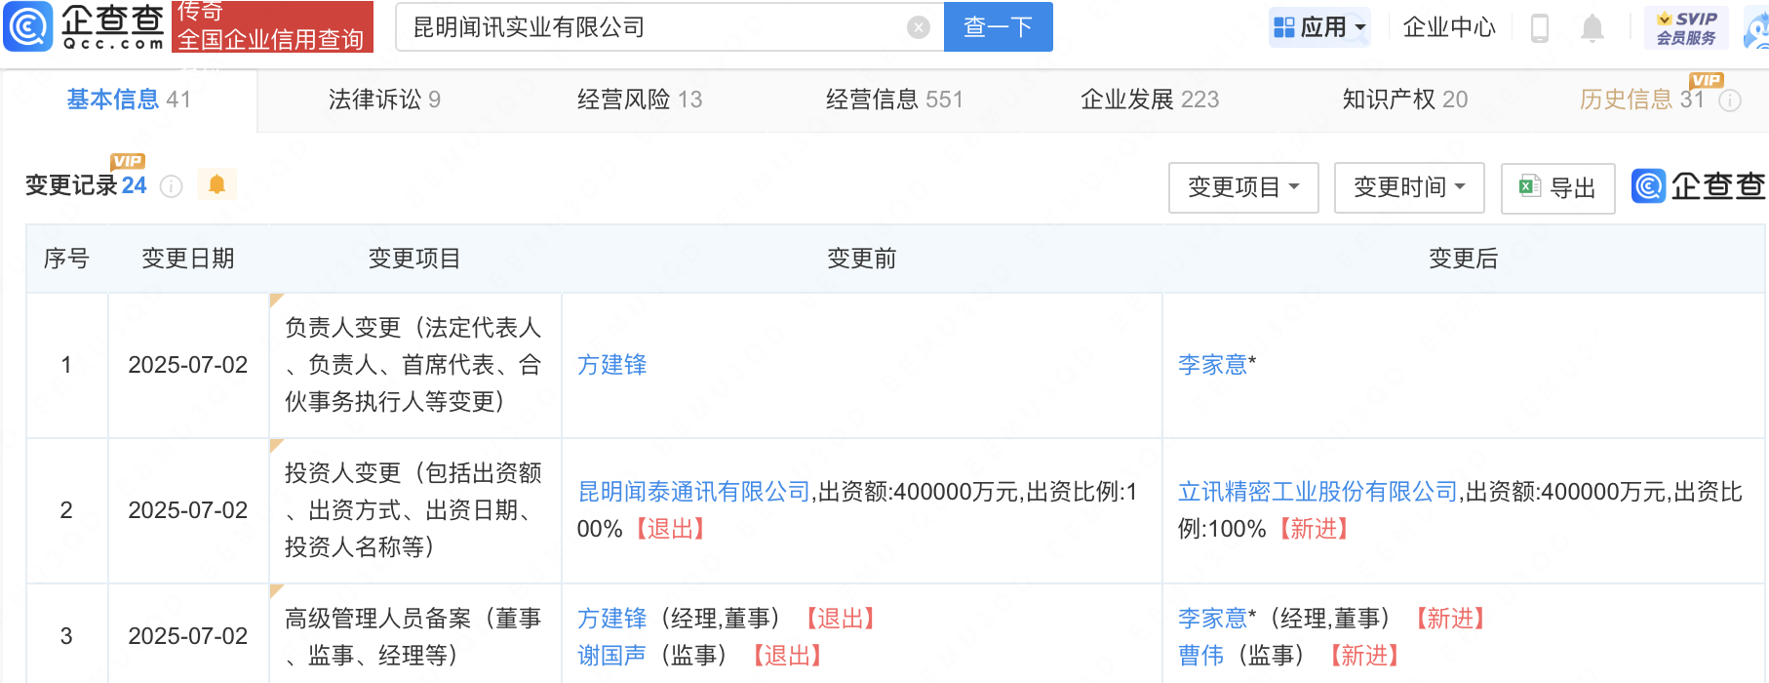Open the mobile phone app icon

pyautogui.click(x=1540, y=28)
